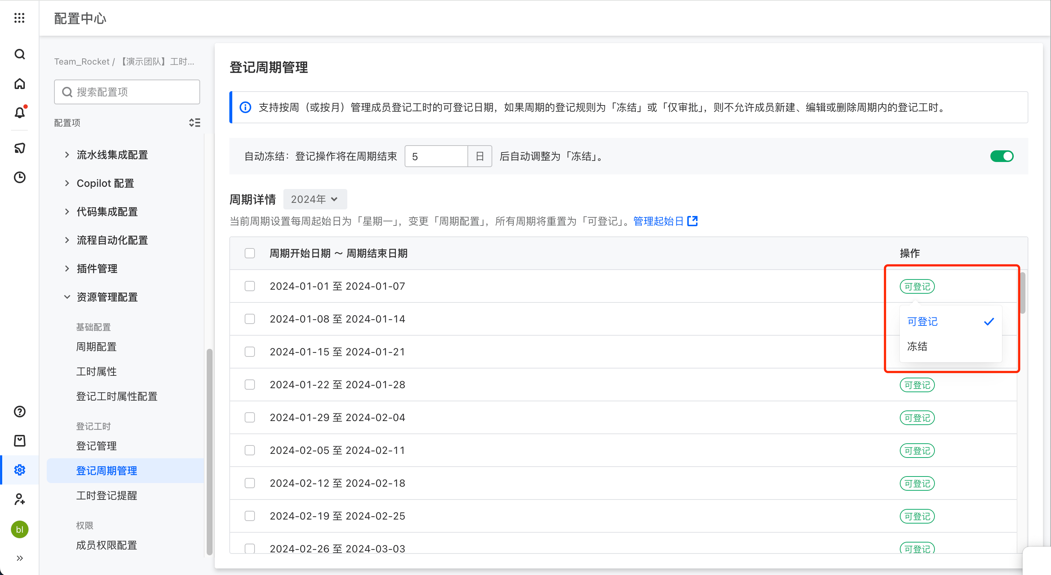Expand 代码集成配置 section
The image size is (1051, 575).
(67, 212)
